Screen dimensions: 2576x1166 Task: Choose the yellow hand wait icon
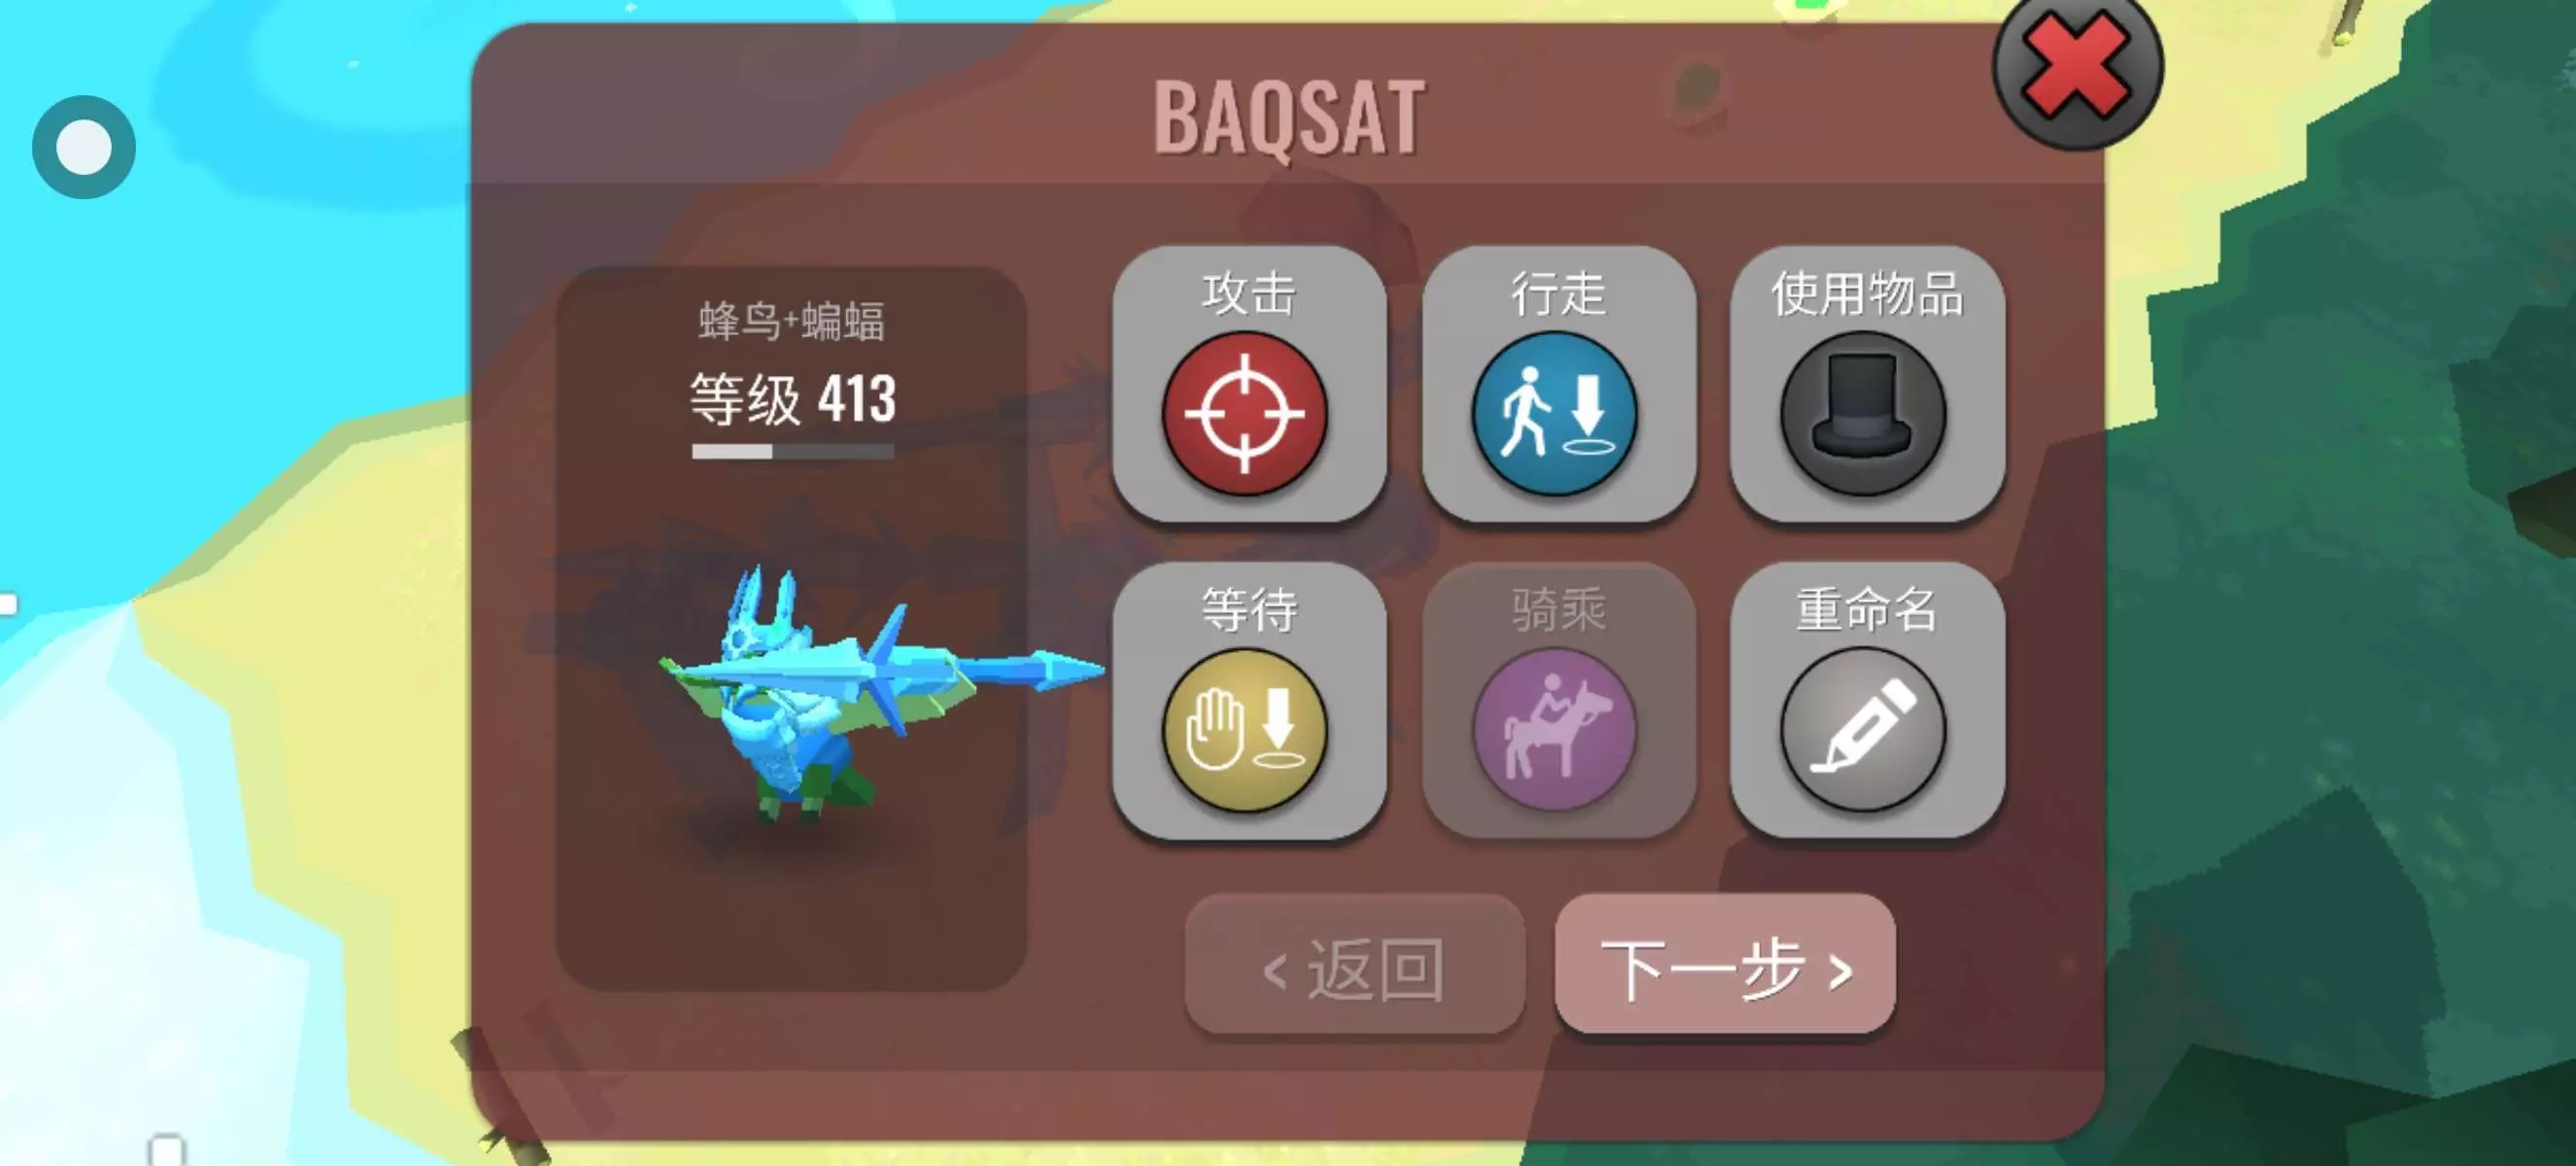1245,729
